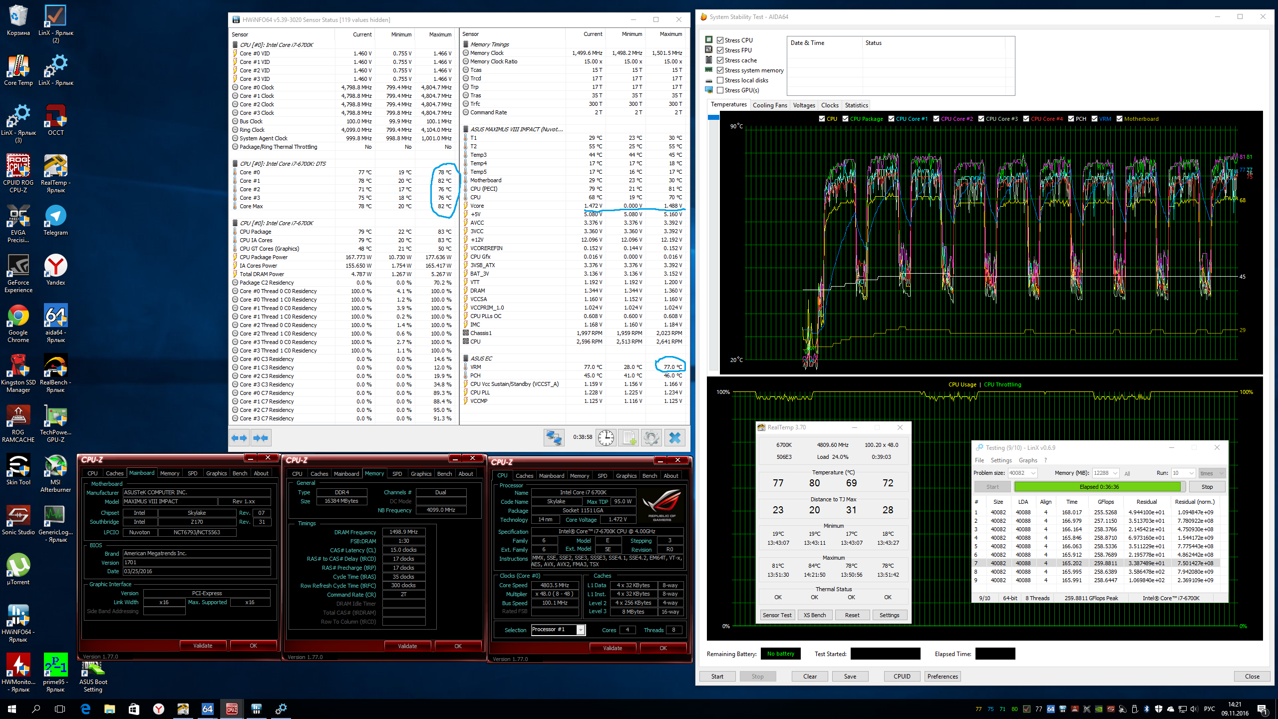Click HWiNFO reset min/max clock icon
This screenshot has width=1278, height=719.
click(606, 438)
